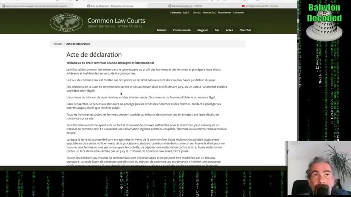Open the Maison menu item

pos(162,30)
